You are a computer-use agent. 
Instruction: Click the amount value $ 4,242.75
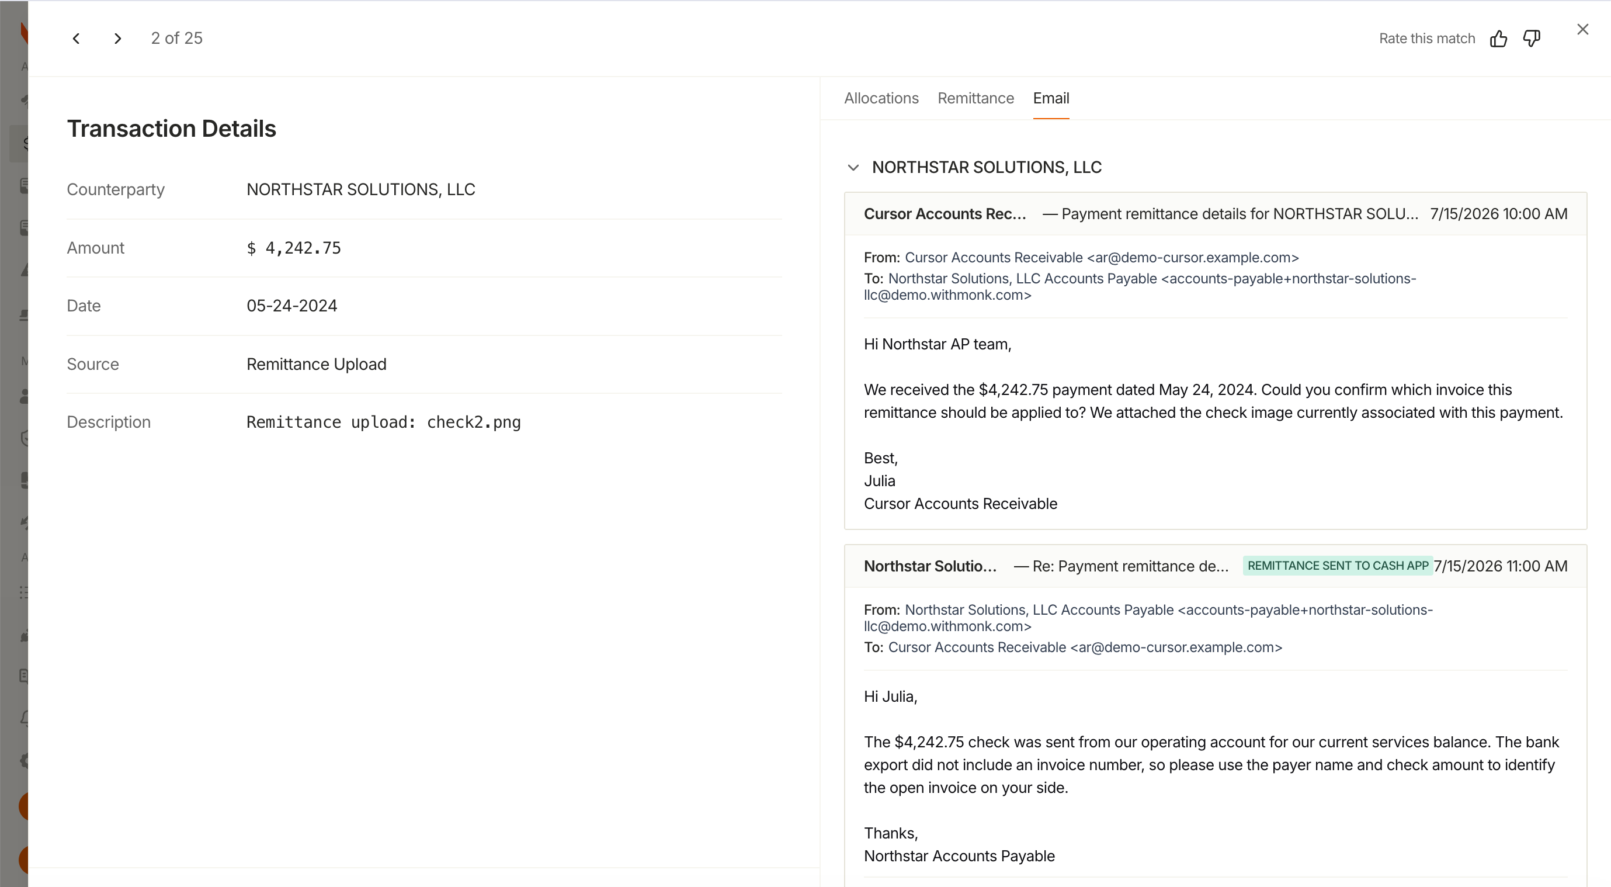(294, 248)
